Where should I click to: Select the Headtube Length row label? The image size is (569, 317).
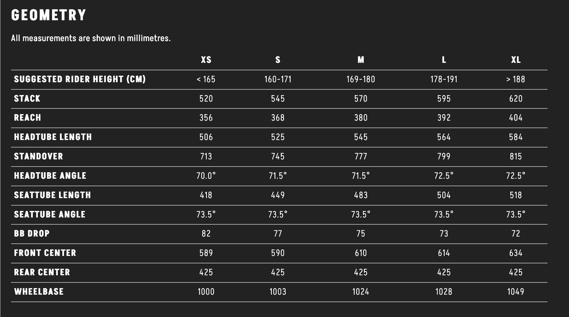click(53, 137)
